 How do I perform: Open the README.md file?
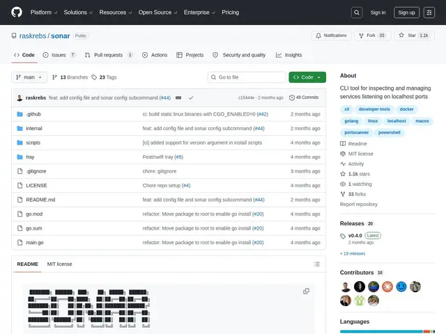pos(40,200)
